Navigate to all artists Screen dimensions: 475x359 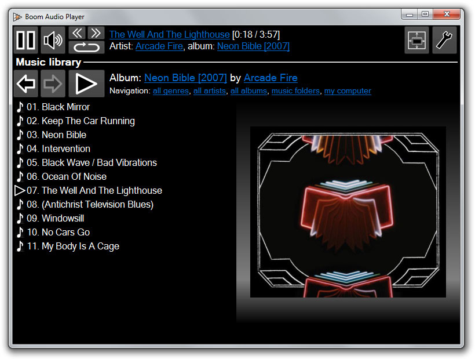click(210, 91)
